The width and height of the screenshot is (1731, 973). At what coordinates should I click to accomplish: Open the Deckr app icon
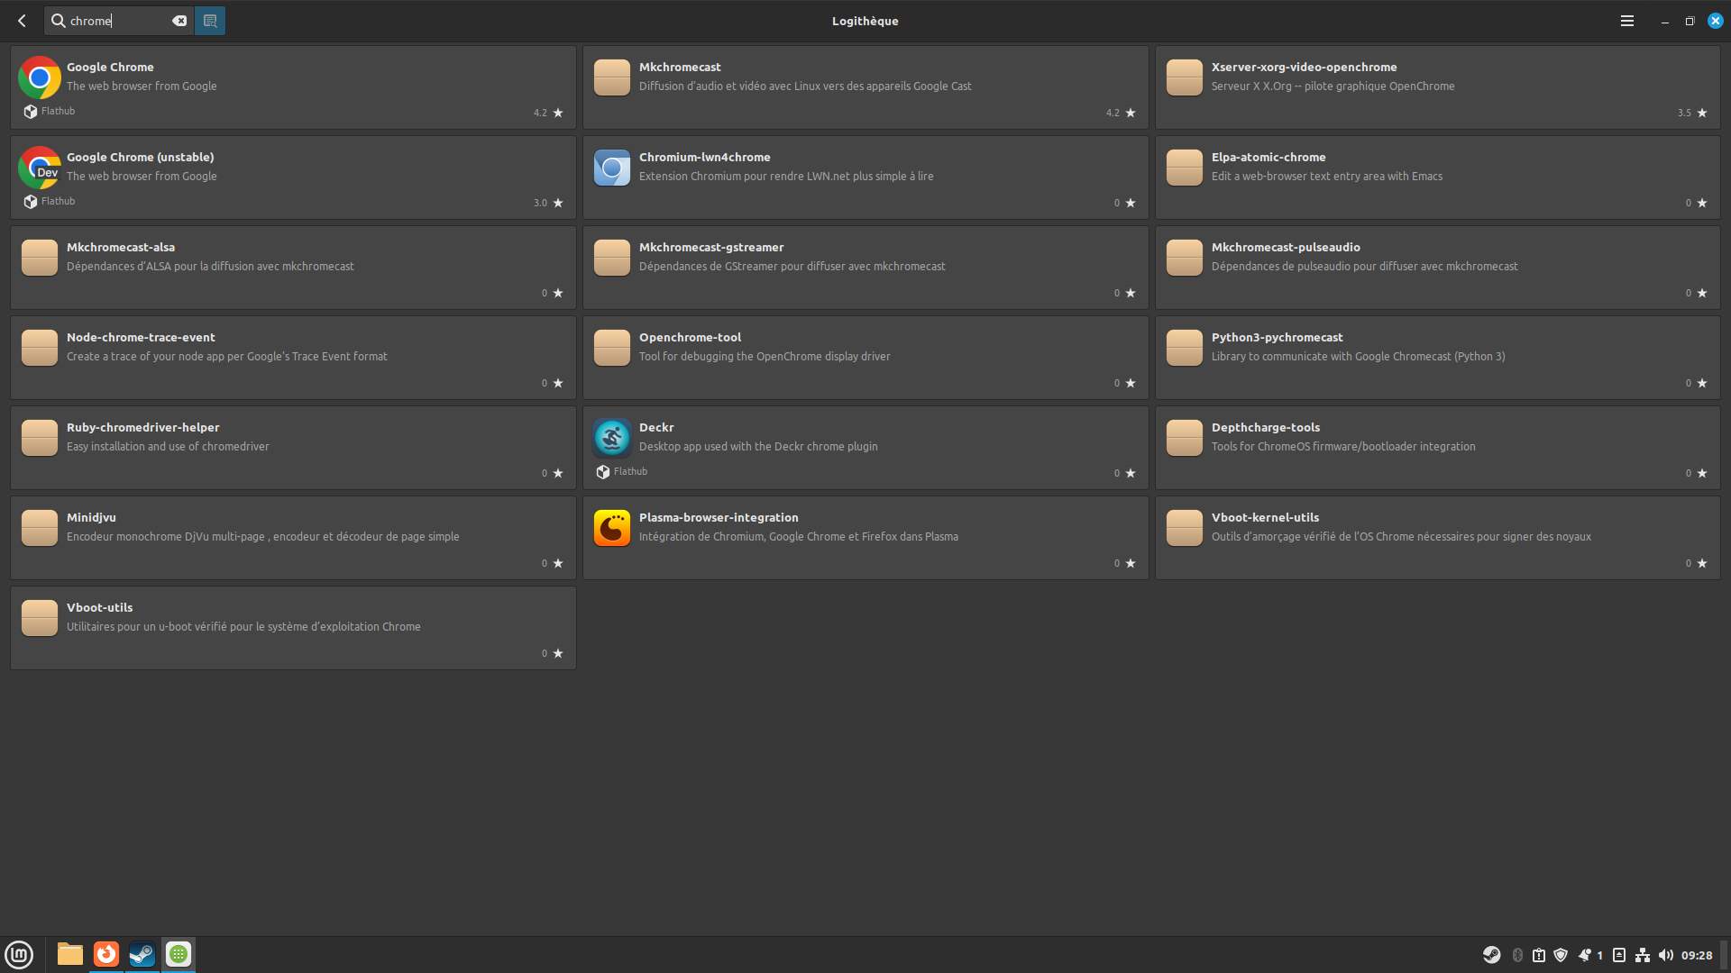611,438
